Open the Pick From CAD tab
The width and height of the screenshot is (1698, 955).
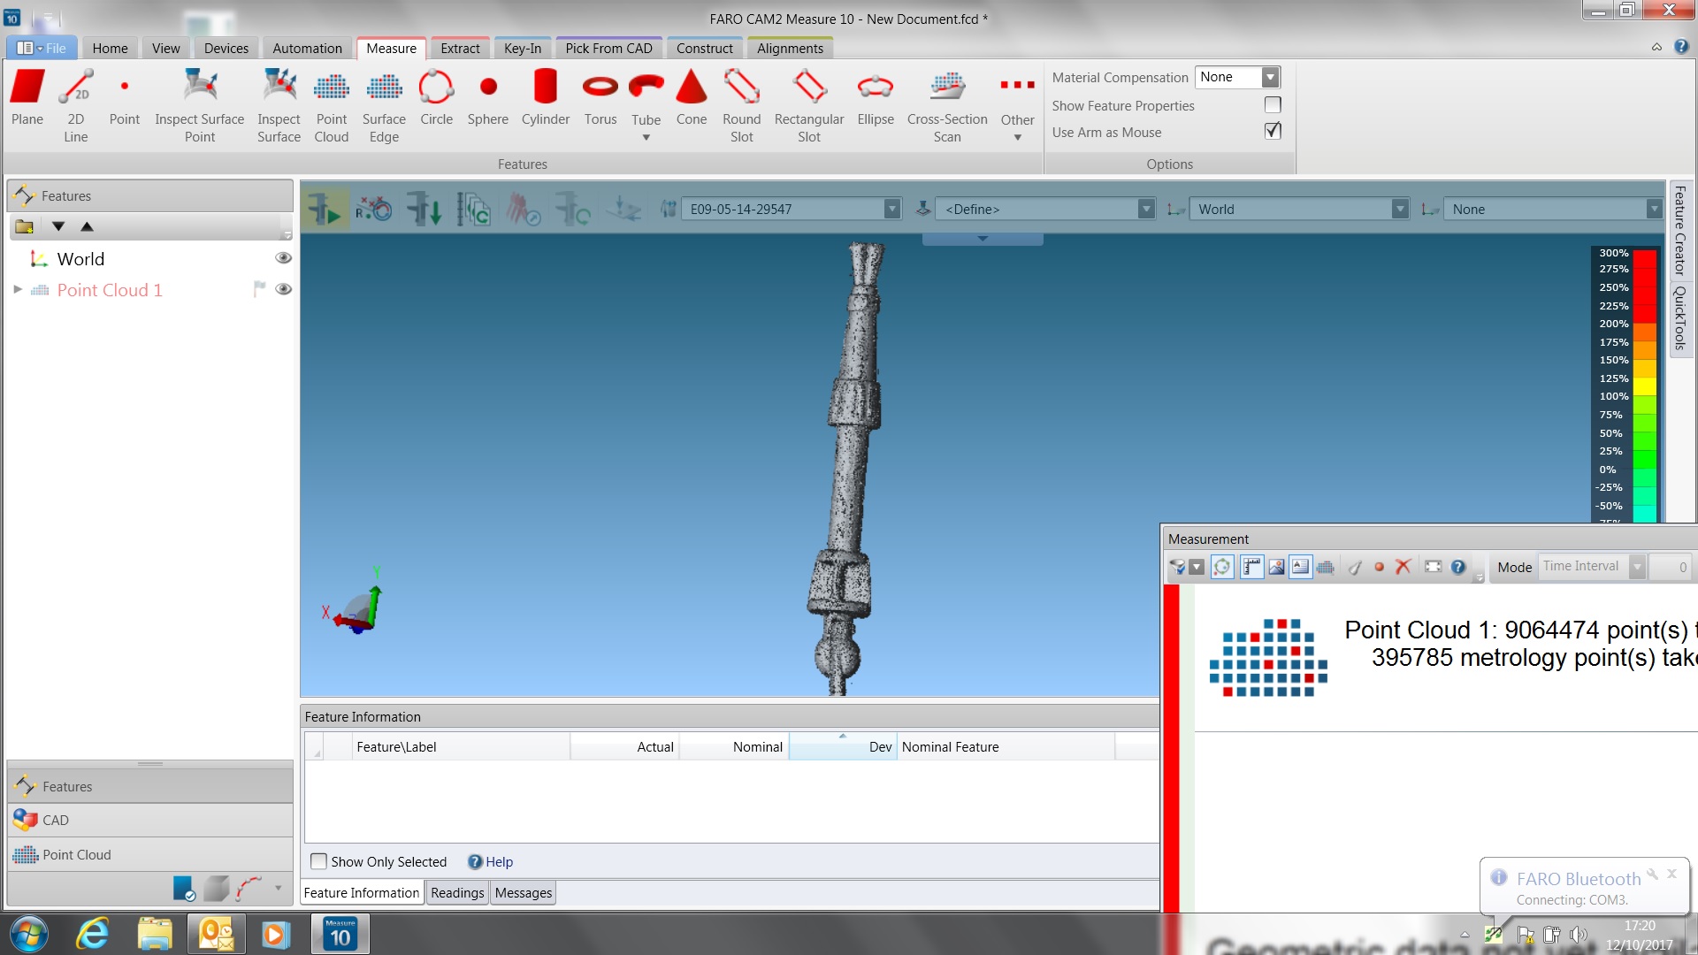click(608, 49)
